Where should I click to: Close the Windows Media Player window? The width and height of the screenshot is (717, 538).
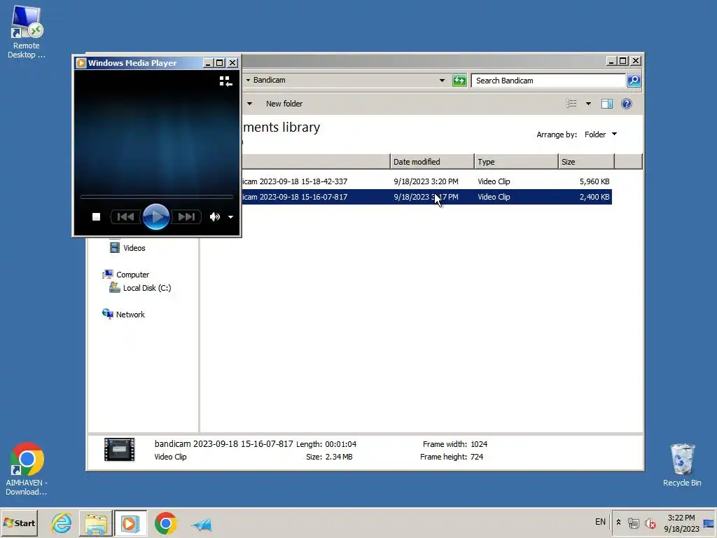(232, 62)
